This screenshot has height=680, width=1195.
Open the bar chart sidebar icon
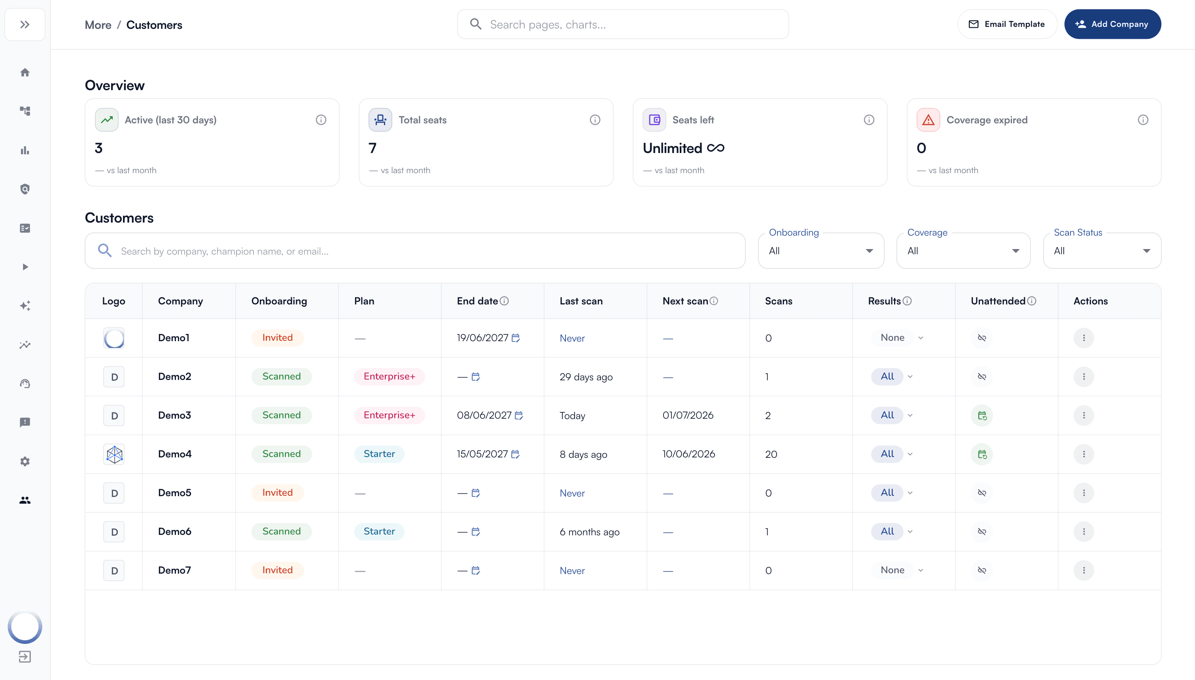[x=25, y=150]
